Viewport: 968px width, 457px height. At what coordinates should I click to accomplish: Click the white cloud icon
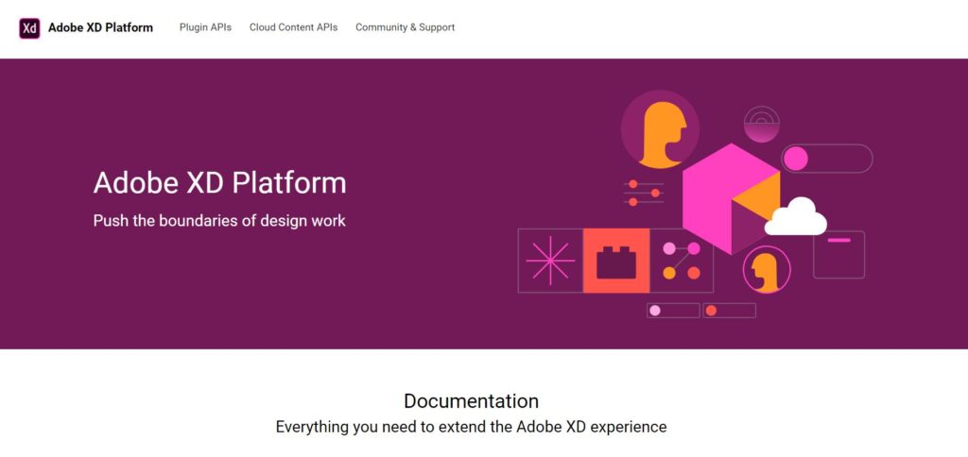pos(796,216)
